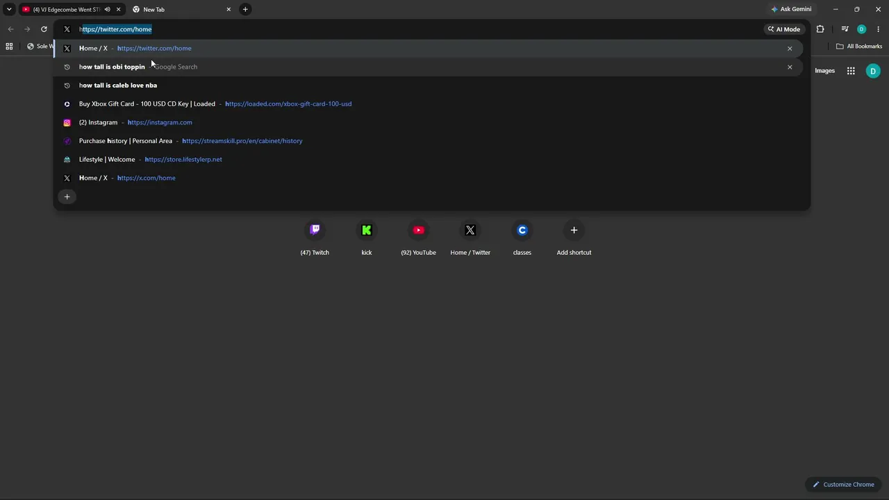Go forward with the forward arrow
889x500 pixels.
coord(27,29)
